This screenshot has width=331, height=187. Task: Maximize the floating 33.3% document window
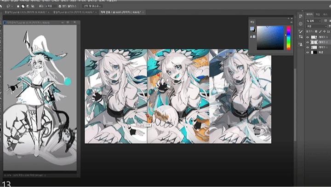[68, 22]
